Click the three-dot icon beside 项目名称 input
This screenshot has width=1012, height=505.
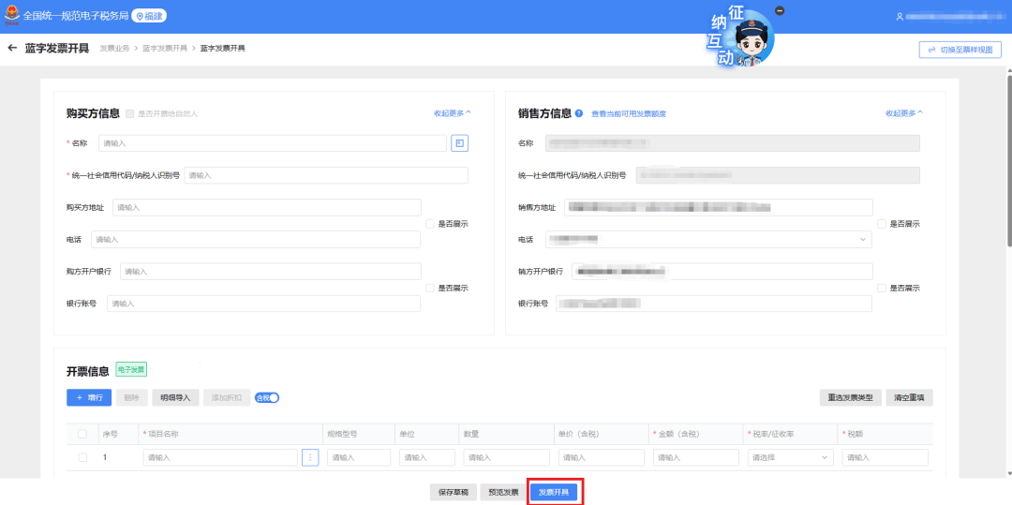(x=310, y=457)
